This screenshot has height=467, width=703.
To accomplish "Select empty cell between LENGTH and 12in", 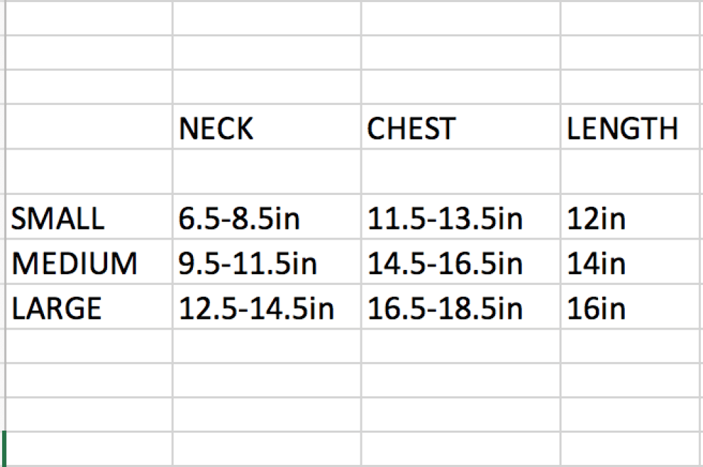I will click(x=630, y=172).
